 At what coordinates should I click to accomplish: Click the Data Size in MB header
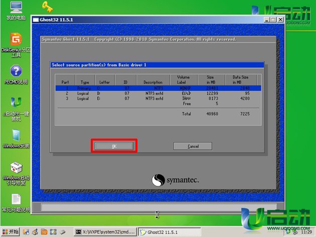click(x=241, y=80)
